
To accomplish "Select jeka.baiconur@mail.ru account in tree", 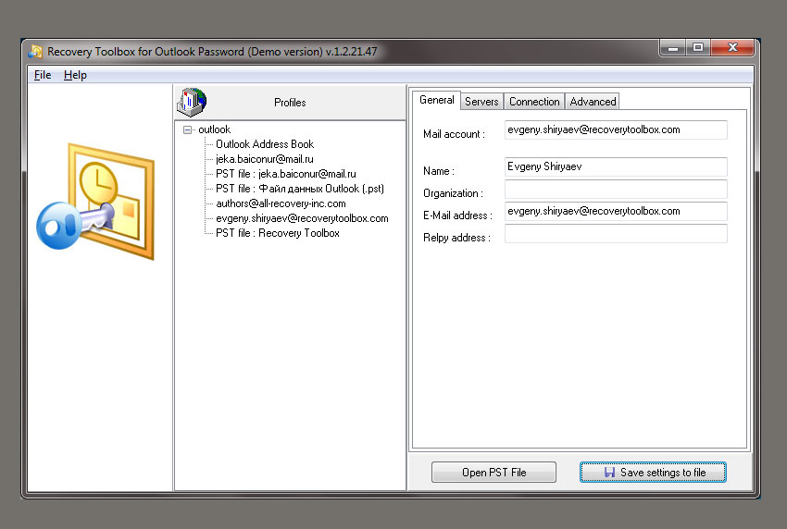I will (x=265, y=159).
